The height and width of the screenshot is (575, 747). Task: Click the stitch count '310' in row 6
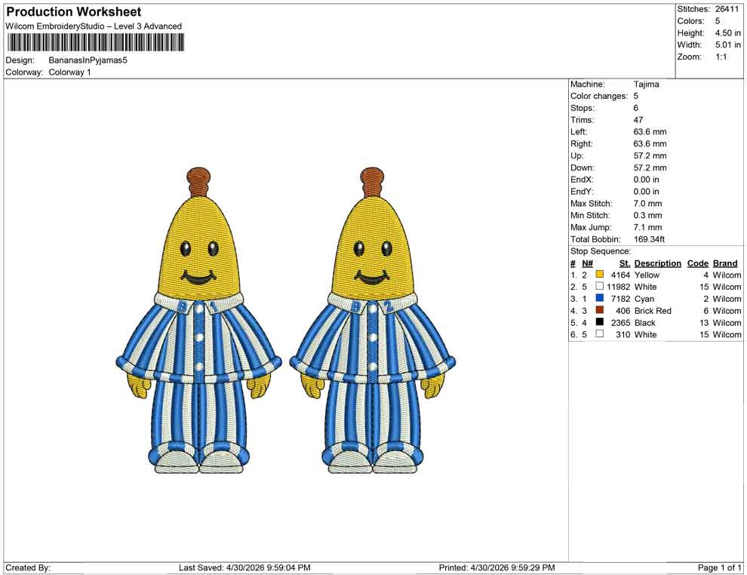pos(623,334)
